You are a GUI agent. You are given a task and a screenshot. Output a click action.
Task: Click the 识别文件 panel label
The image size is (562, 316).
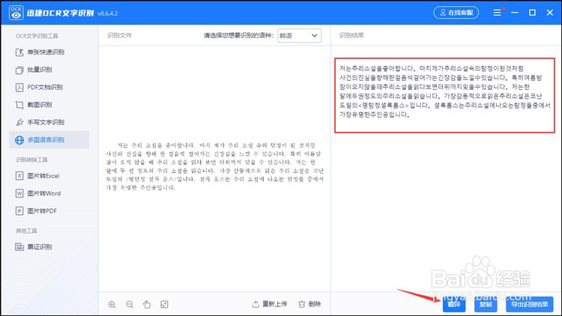(x=119, y=35)
